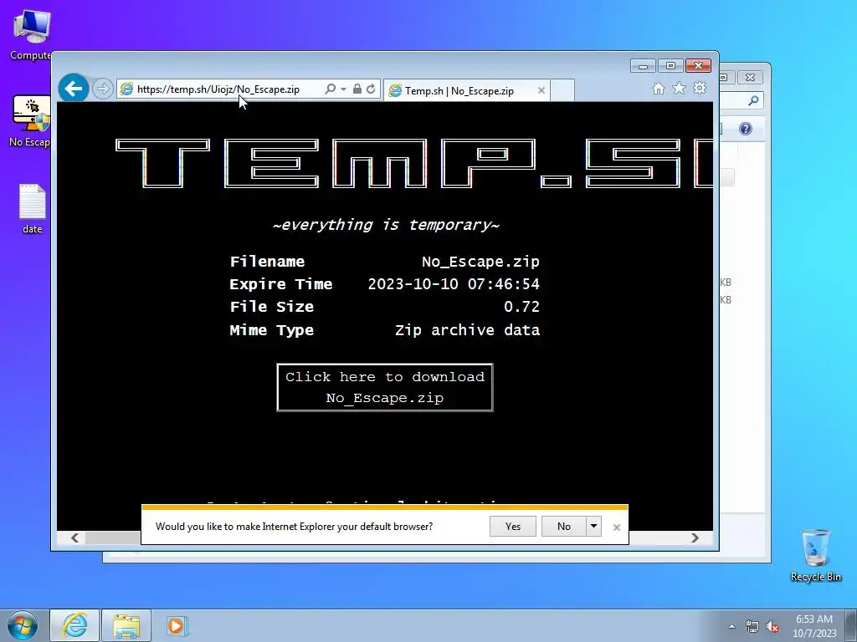
Task: Click the Computer desktop icon
Action: click(x=31, y=33)
